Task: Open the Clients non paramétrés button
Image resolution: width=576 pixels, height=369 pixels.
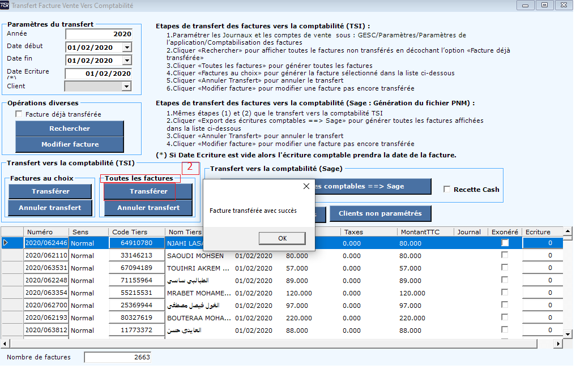Action: pyautogui.click(x=380, y=213)
